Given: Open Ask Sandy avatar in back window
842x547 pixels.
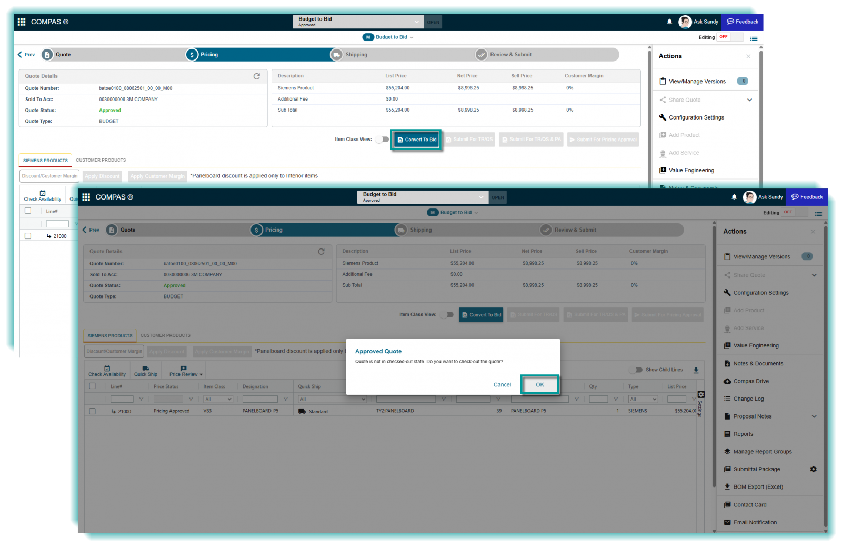Looking at the screenshot, I should click(x=685, y=22).
